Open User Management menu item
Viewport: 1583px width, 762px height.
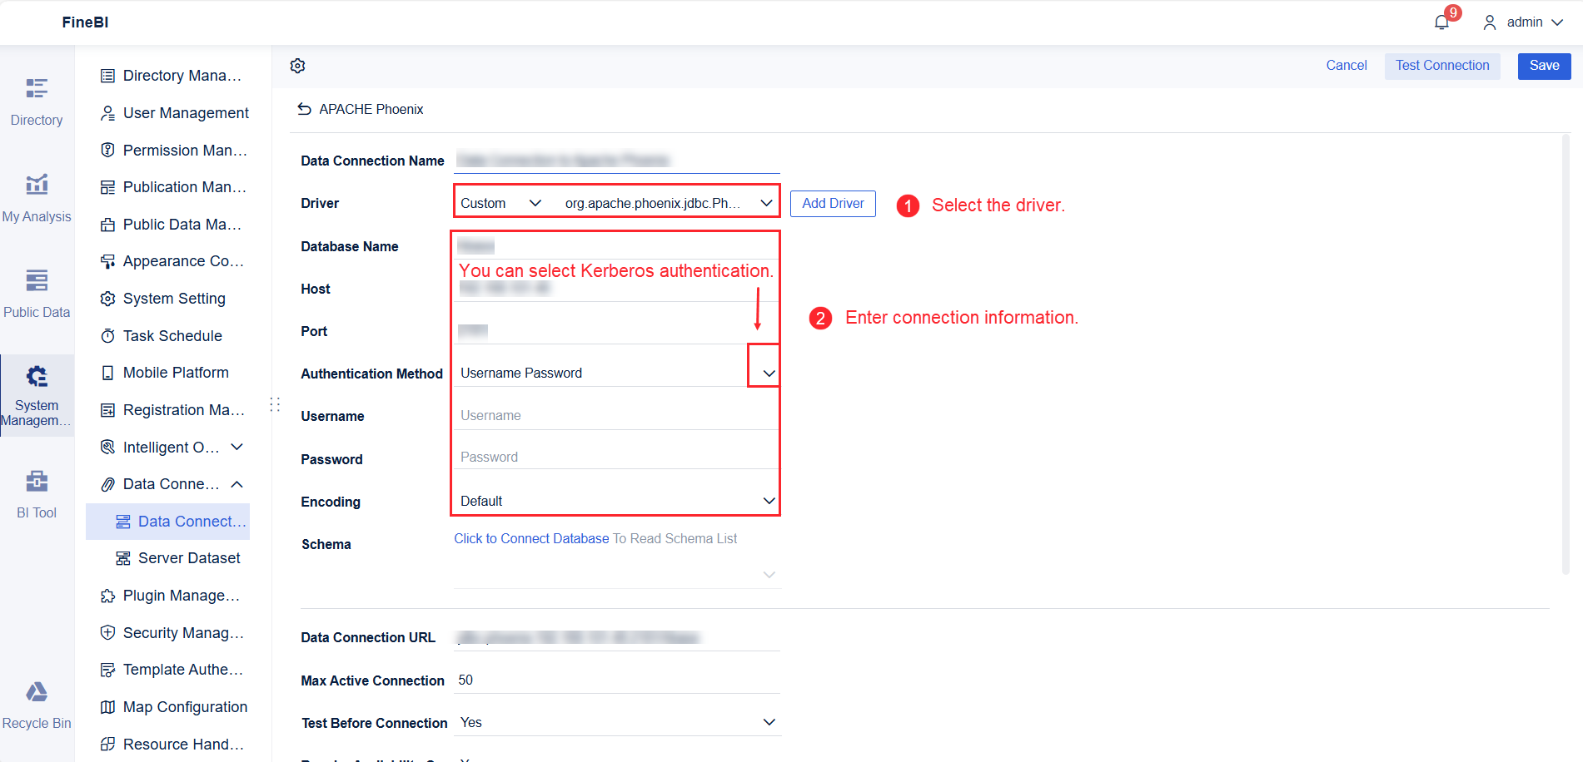pos(167,113)
